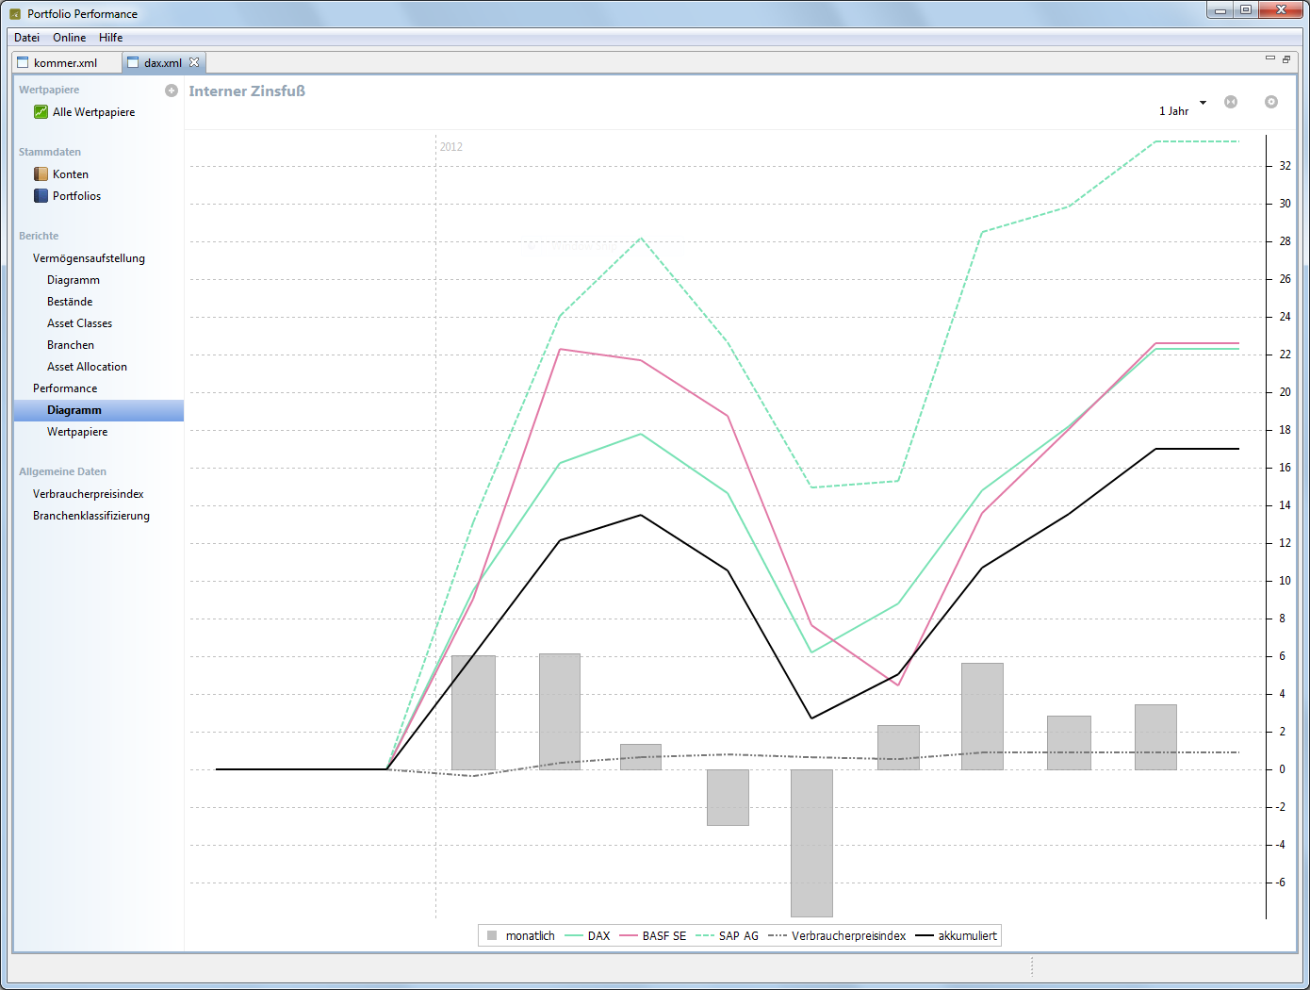This screenshot has height=990, width=1310.
Task: Click the brown book icon for Konten
Action: [41, 174]
